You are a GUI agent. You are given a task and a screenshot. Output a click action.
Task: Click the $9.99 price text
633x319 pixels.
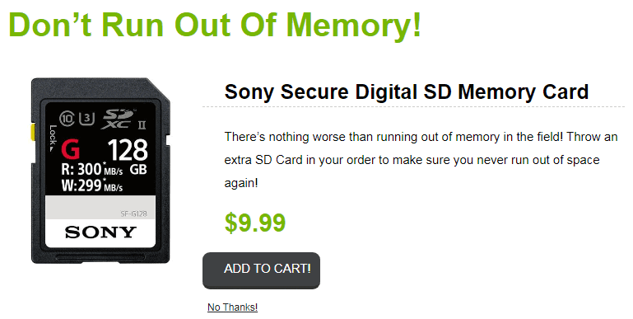pyautogui.click(x=255, y=223)
